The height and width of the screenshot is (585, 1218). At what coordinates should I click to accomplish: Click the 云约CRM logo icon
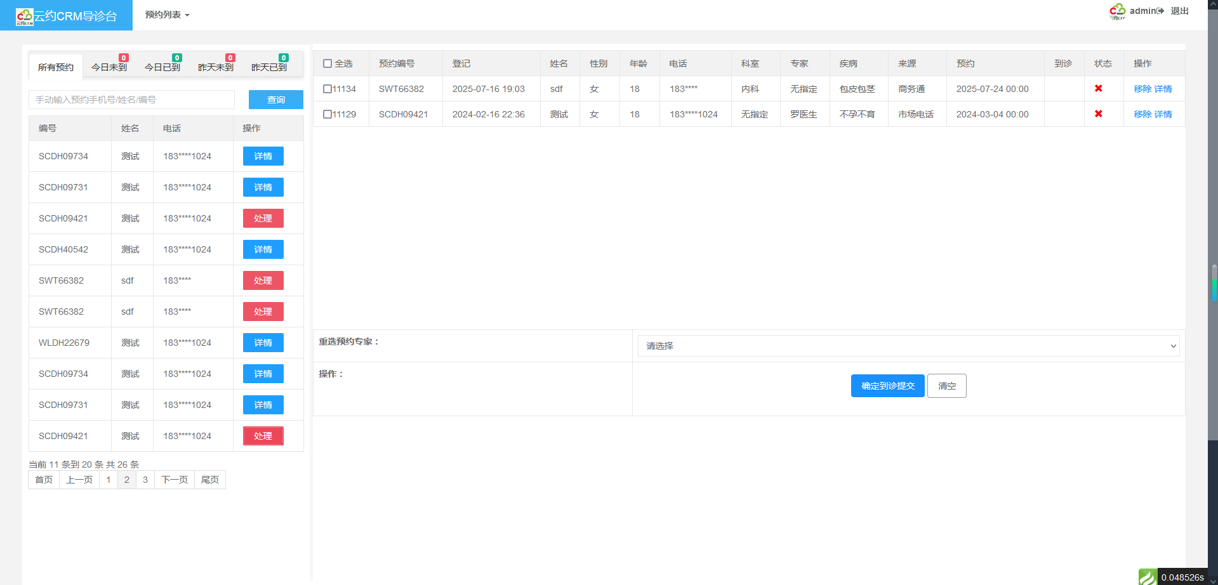tap(24, 16)
